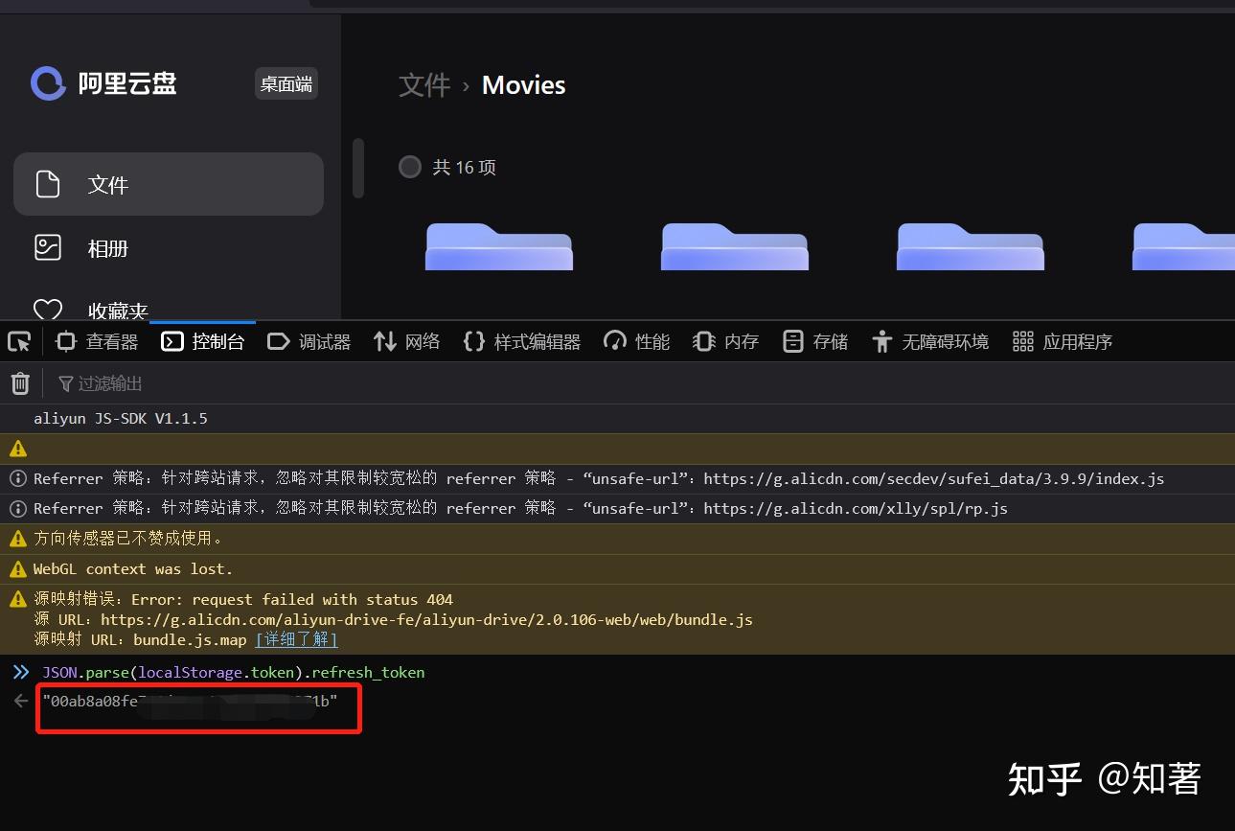Click the 文件 document icon in sidebar
This screenshot has height=831, width=1235.
48,184
